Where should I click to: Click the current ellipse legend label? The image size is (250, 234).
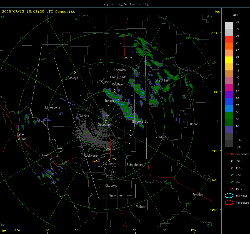tap(241, 196)
